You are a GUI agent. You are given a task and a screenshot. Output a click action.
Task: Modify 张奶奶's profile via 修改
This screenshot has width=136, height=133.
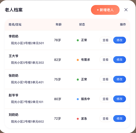point(119,79)
